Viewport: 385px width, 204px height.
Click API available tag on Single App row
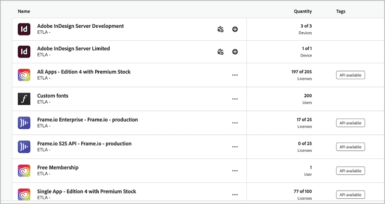pos(350,195)
